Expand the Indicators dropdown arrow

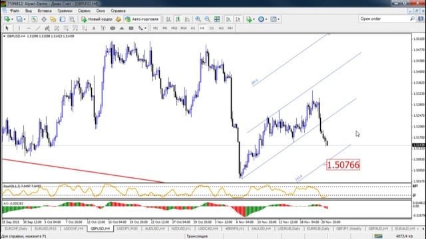(254, 19)
